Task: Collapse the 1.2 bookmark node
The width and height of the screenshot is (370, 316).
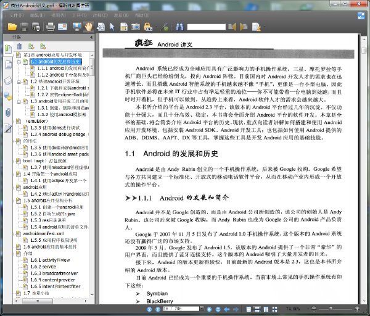Action: [x=19, y=82]
